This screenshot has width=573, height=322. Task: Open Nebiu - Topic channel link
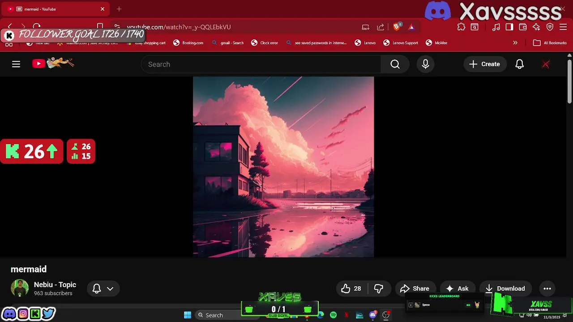tap(55, 284)
